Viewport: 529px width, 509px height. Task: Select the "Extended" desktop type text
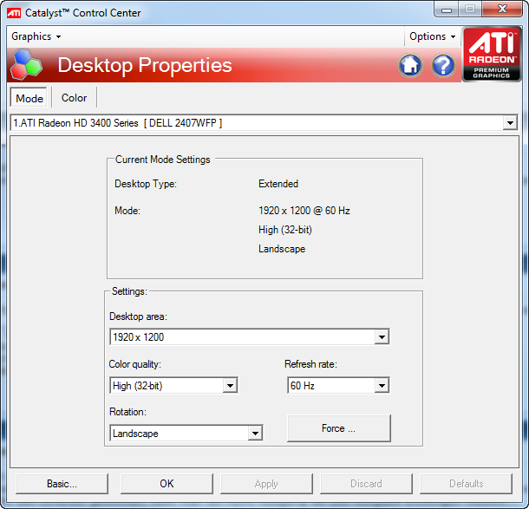coord(278,184)
